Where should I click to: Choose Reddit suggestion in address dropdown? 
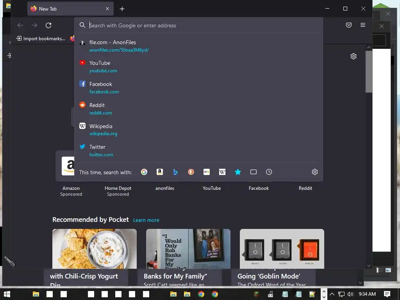198,109
